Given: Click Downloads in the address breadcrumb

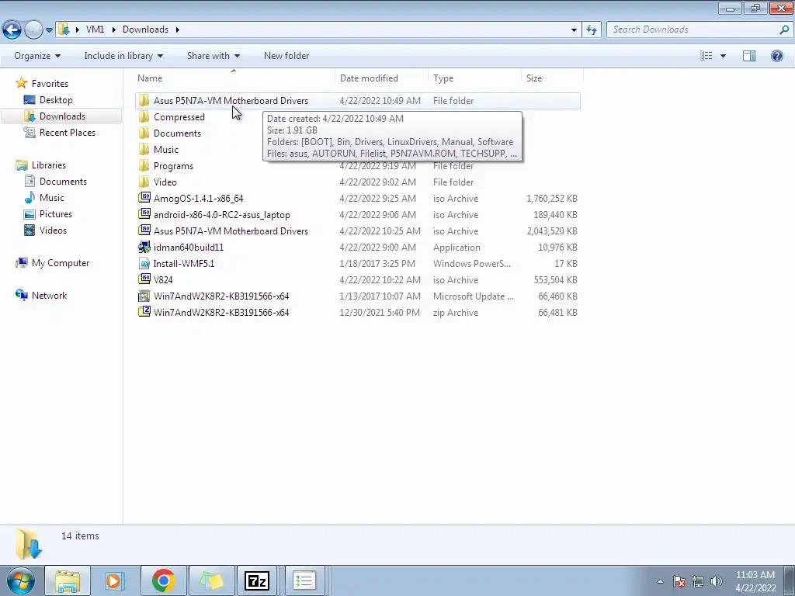Looking at the screenshot, I should click(145, 29).
